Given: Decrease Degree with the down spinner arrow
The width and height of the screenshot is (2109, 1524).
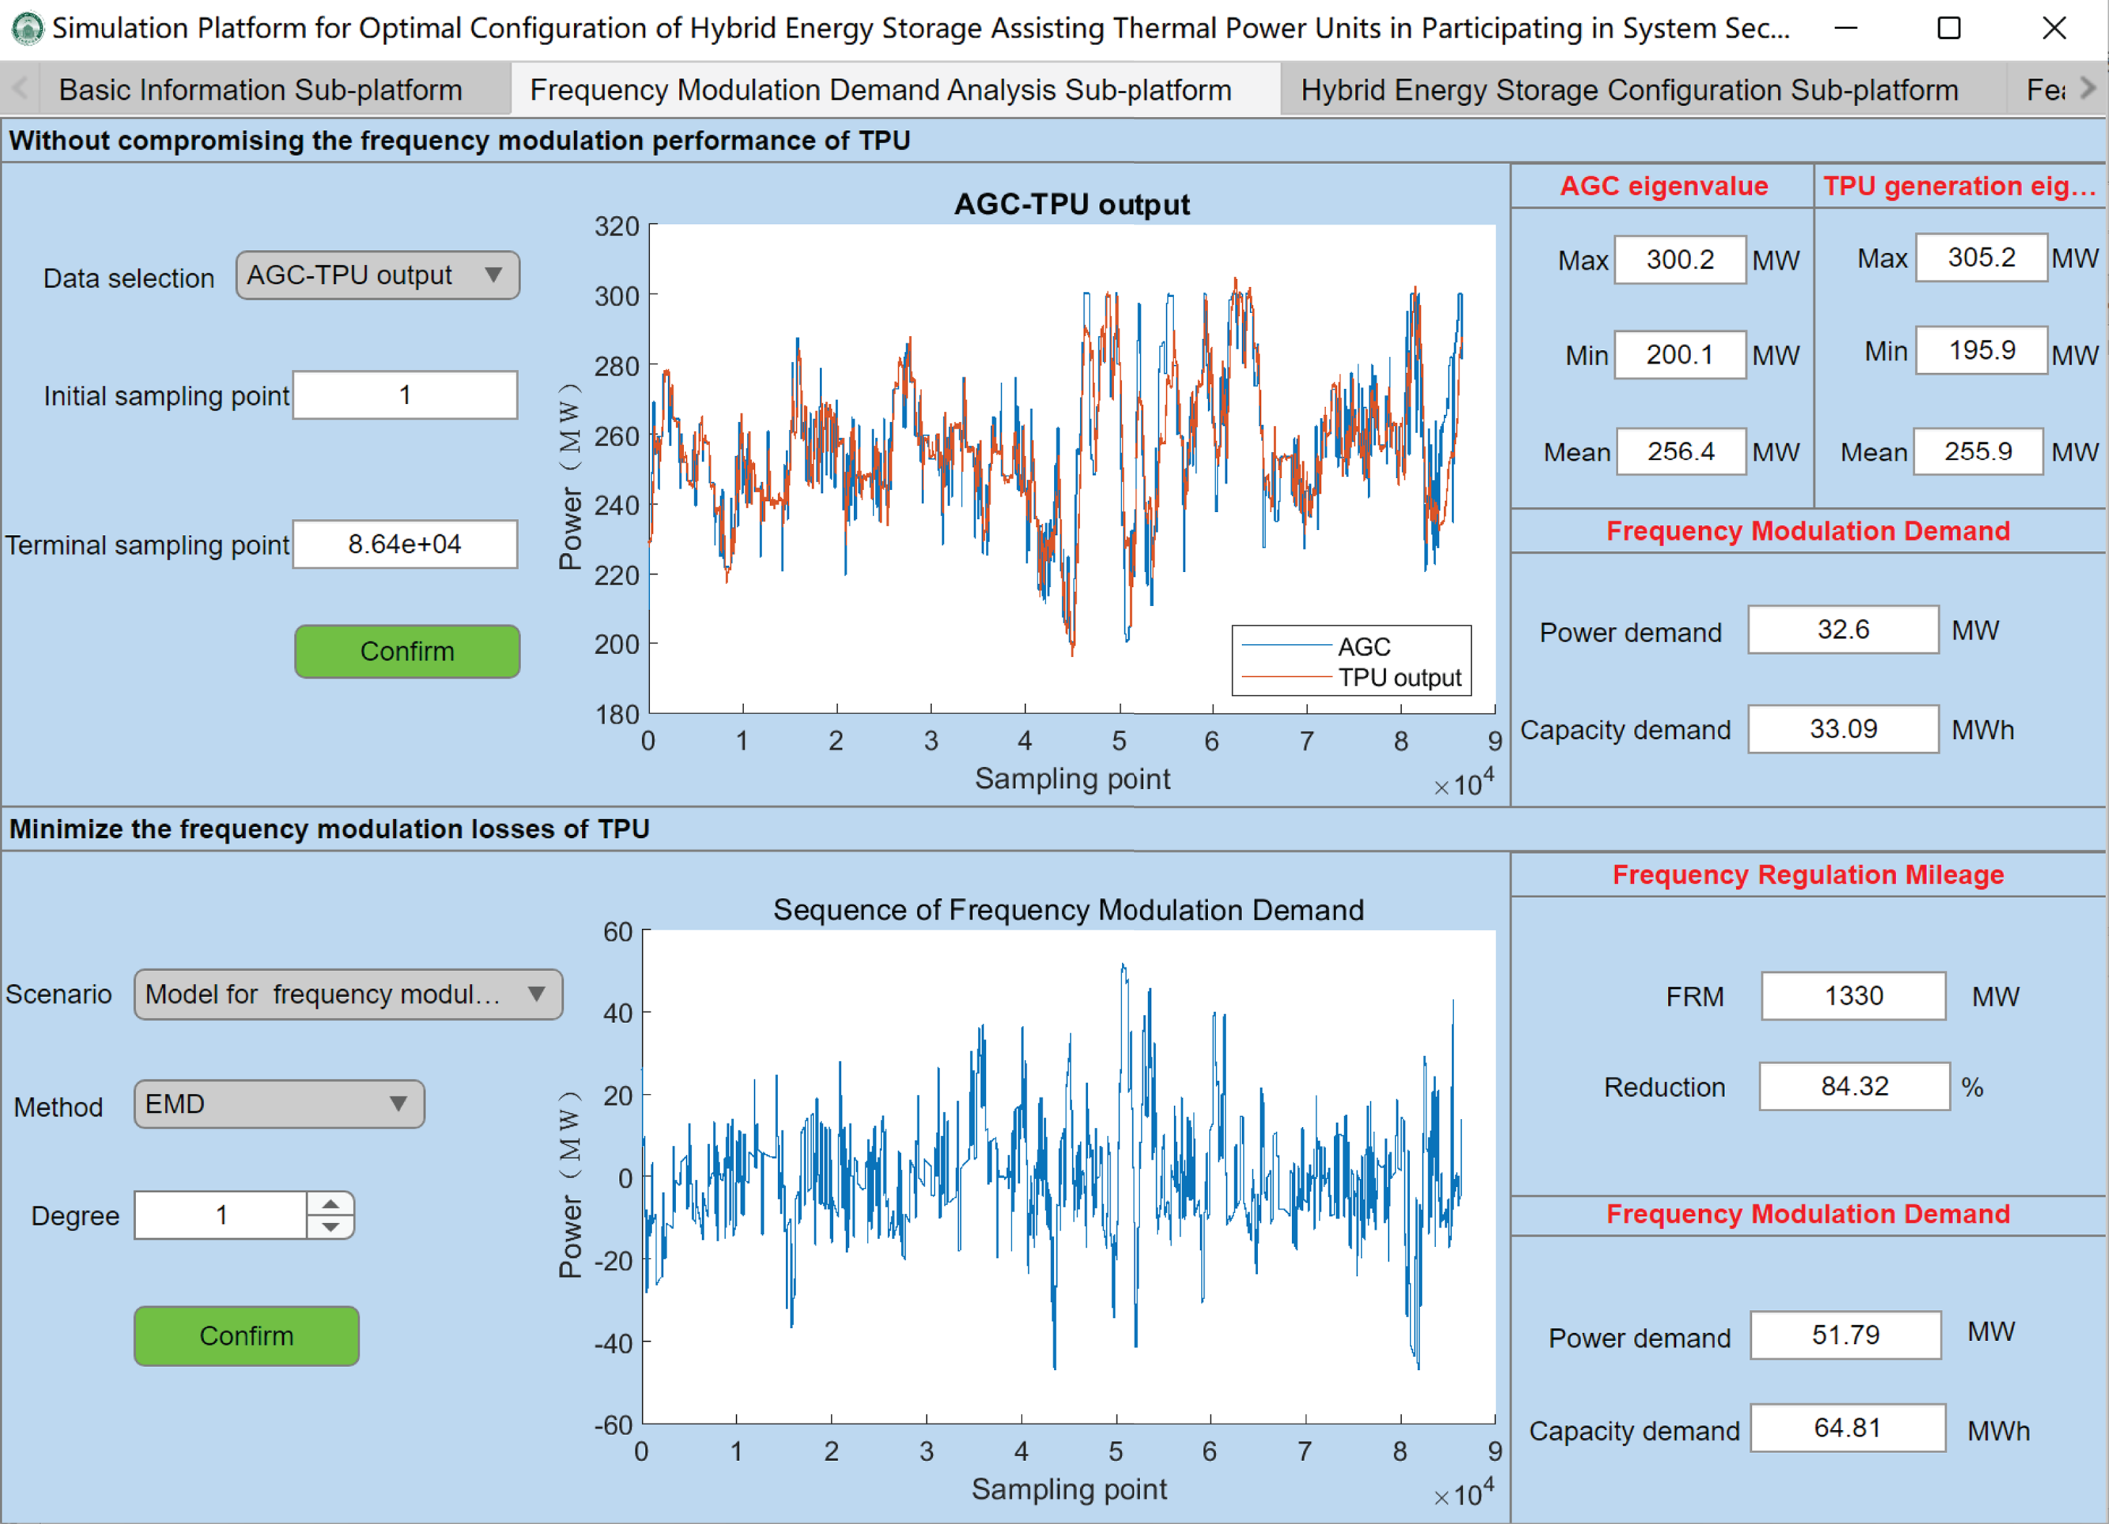Looking at the screenshot, I should (330, 1228).
